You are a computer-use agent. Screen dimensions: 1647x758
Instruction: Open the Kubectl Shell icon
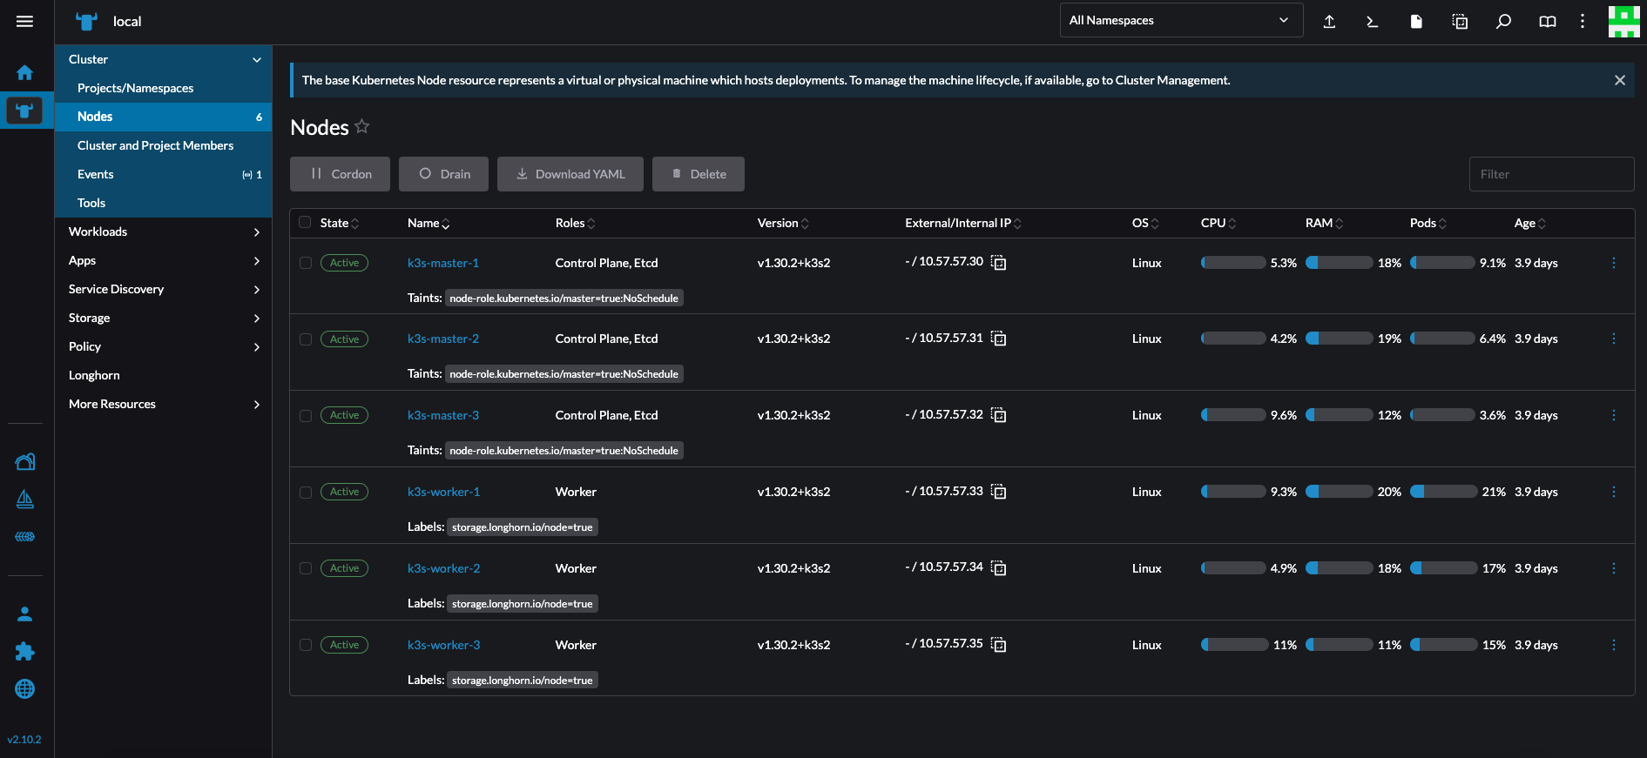(x=1373, y=21)
